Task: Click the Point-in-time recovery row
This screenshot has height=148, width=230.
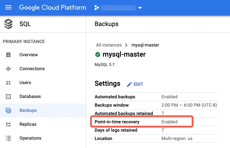Action: pos(143,122)
